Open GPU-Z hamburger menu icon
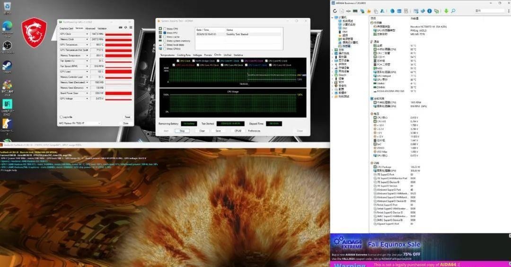 [131, 27]
